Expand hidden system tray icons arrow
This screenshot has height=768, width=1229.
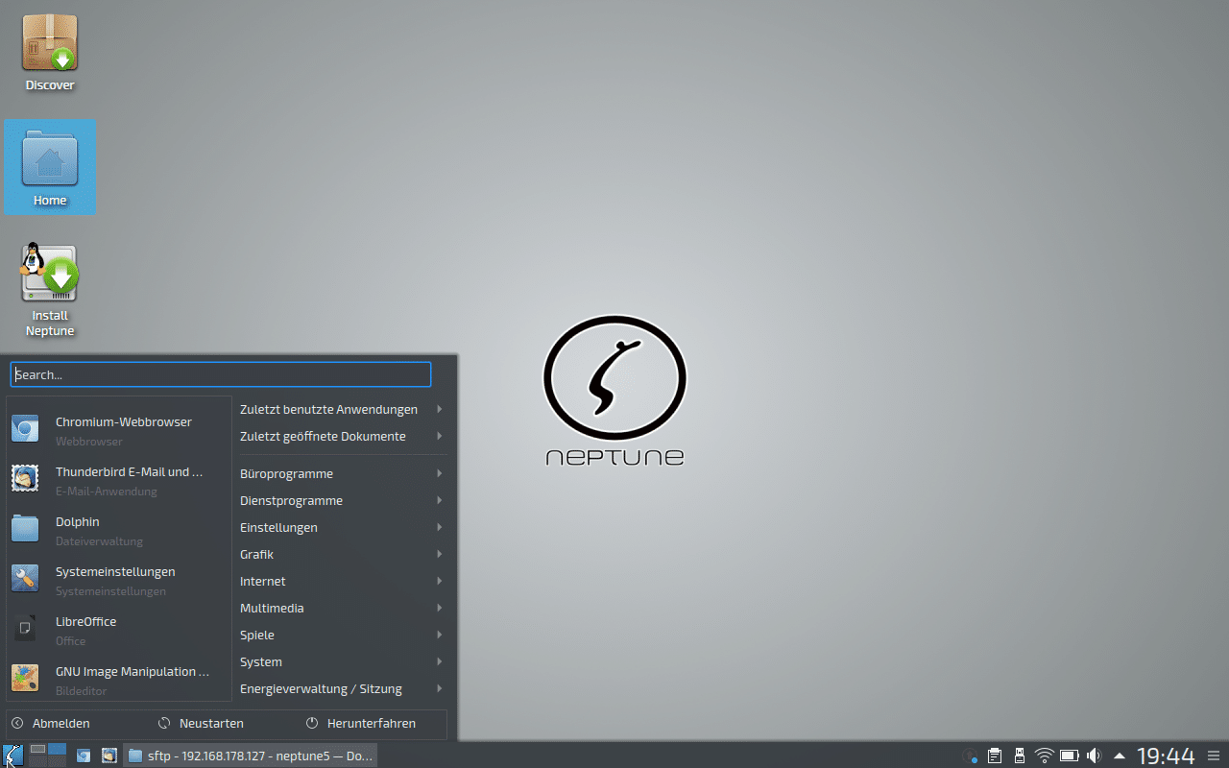tap(1119, 756)
